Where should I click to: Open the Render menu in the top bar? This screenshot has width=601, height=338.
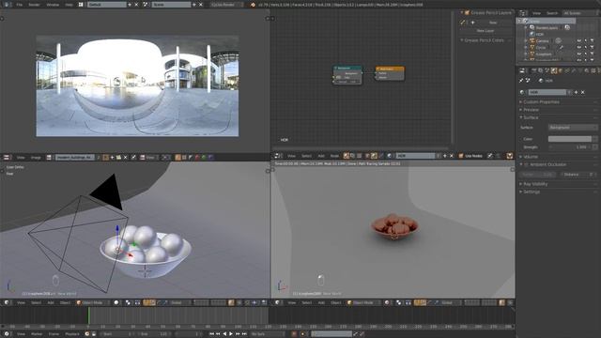click(x=34, y=5)
